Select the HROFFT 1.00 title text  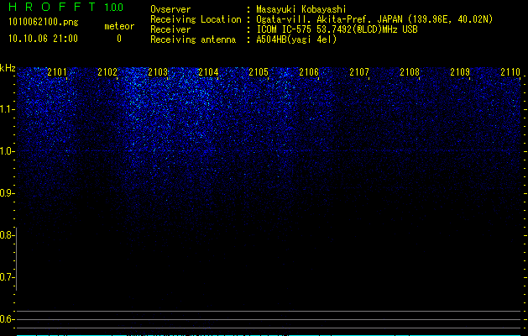[66, 7]
